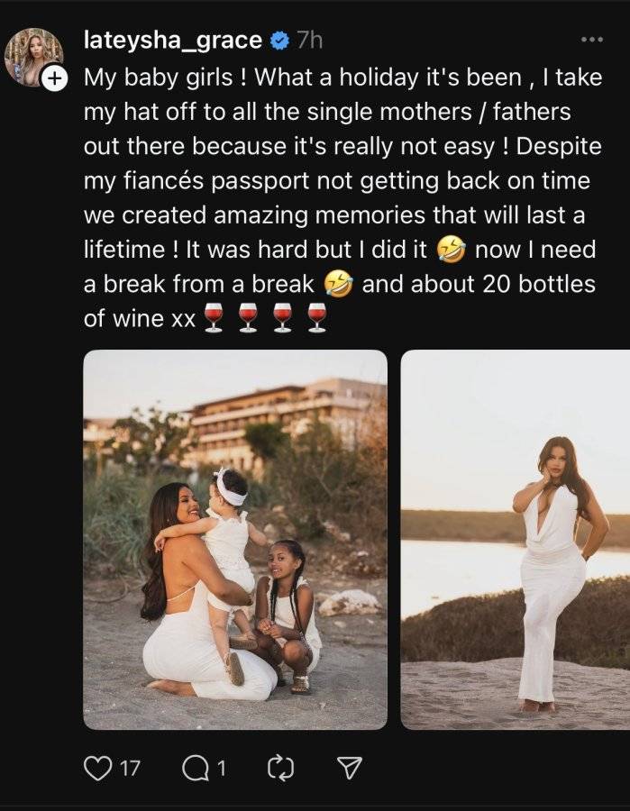This screenshot has height=811, width=630.
Task: Tap the post caption text about holiday
Action: click(342, 197)
